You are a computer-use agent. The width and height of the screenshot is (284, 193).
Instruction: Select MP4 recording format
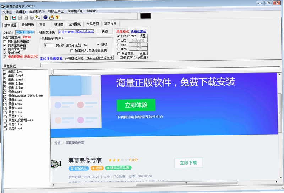(x=119, y=49)
